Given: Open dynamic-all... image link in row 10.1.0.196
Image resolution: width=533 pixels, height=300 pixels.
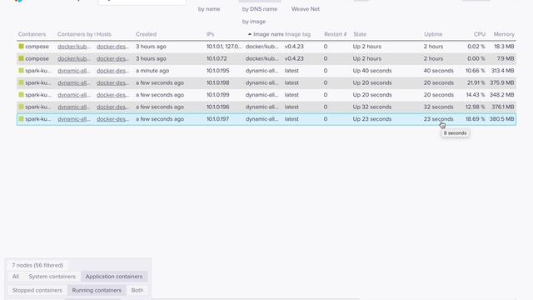Looking at the screenshot, I should click(74, 107).
